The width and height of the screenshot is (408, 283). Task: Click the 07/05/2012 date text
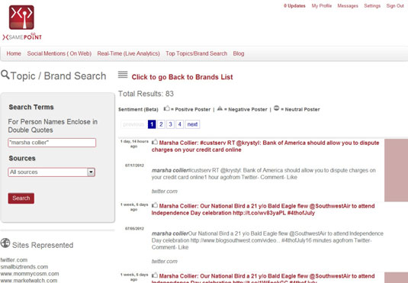[134, 229]
